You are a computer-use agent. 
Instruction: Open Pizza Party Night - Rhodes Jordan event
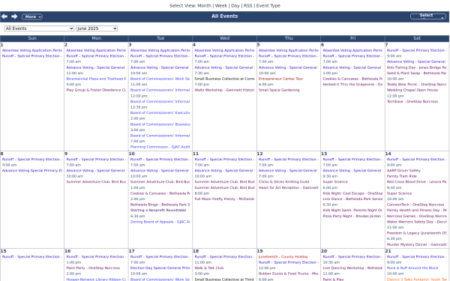(352, 216)
